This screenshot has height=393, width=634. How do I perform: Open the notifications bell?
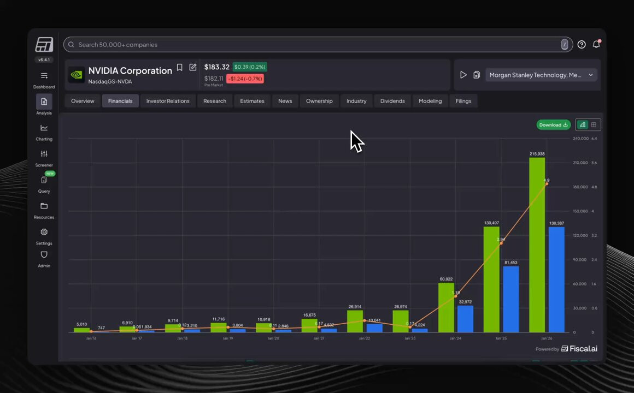[596, 44]
